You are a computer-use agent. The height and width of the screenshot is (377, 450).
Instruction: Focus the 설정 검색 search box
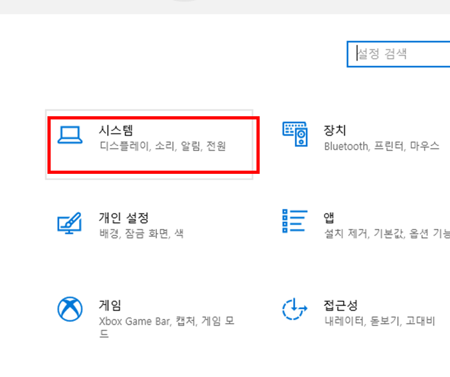[398, 54]
